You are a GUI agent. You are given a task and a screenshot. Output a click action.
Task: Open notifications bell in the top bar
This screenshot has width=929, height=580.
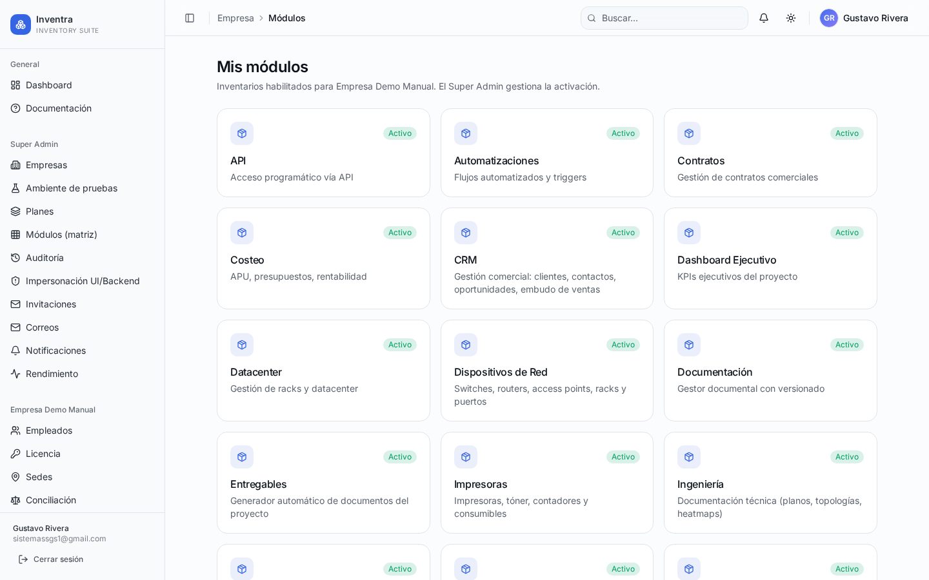tap(764, 18)
